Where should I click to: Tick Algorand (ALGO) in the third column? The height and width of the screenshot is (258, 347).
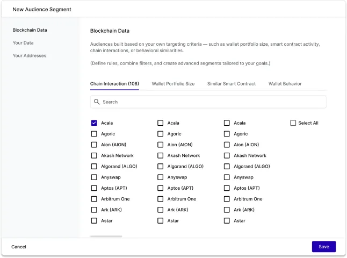click(x=227, y=166)
